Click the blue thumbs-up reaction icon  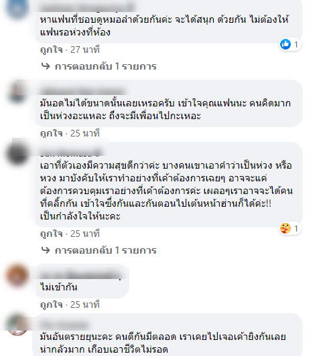(x=285, y=44)
